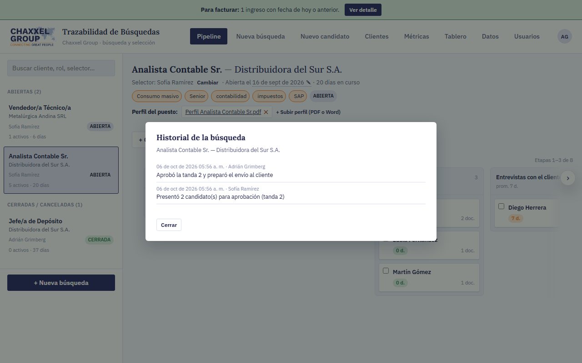The image size is (582, 363).
Task: Click the Consumo masivo tag
Action: [157, 96]
